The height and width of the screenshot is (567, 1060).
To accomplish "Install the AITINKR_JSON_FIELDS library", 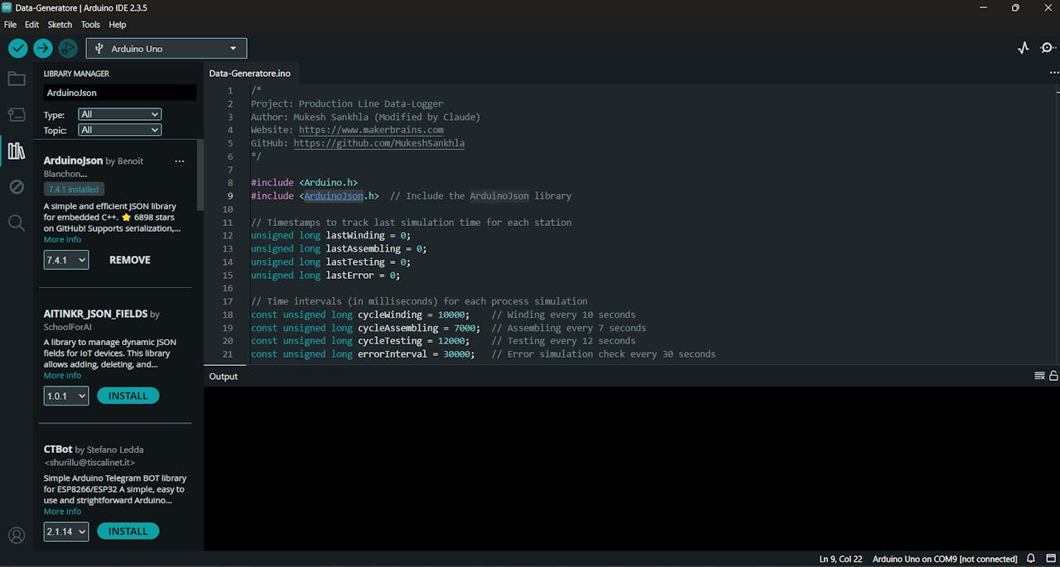I will 128,396.
